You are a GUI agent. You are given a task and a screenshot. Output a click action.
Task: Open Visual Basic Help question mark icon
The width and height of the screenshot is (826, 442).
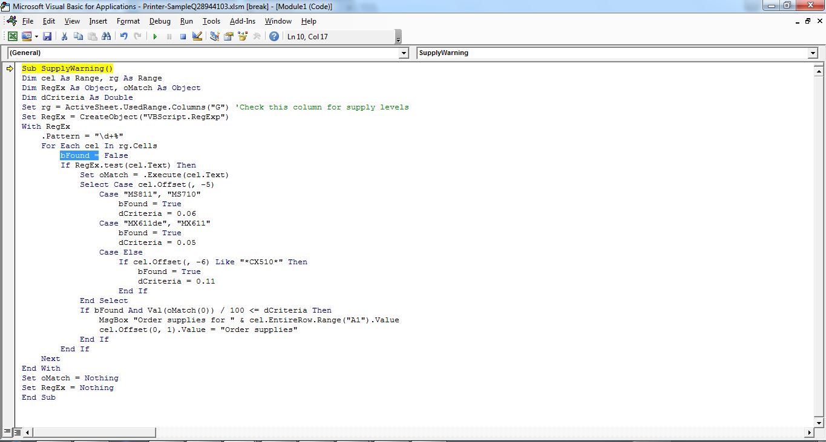click(274, 36)
